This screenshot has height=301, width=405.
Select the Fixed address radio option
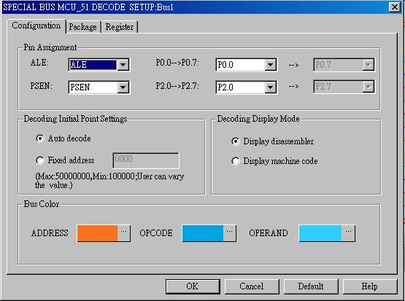(x=40, y=160)
